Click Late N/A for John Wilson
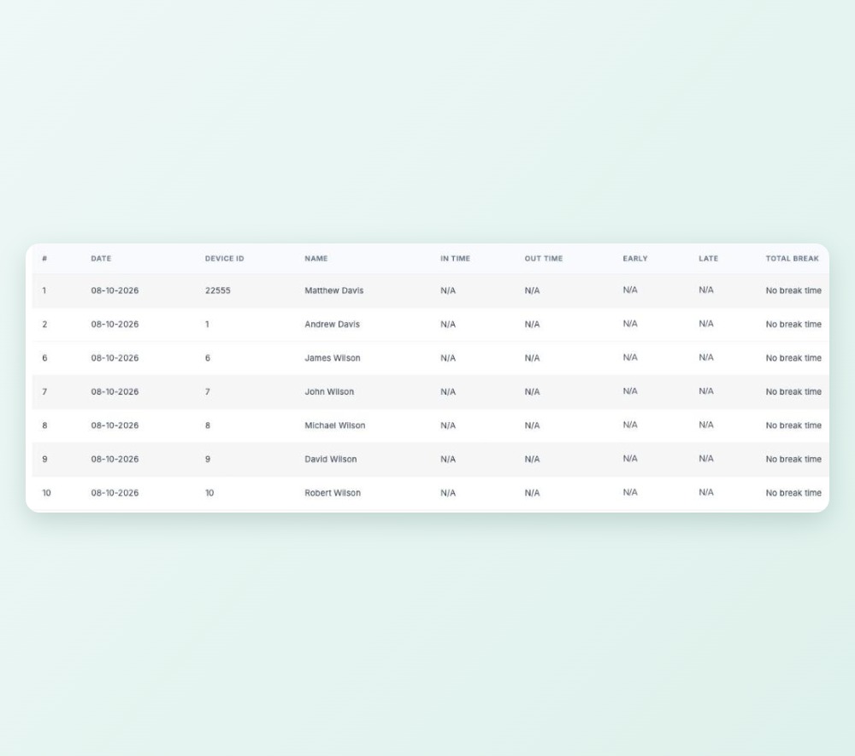Screen dimensions: 855x756 (x=705, y=391)
